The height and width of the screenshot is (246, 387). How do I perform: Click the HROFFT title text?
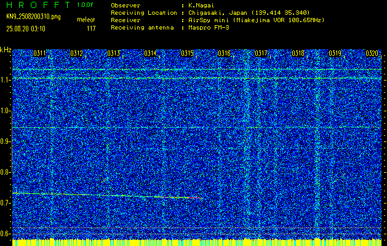(x=38, y=5)
